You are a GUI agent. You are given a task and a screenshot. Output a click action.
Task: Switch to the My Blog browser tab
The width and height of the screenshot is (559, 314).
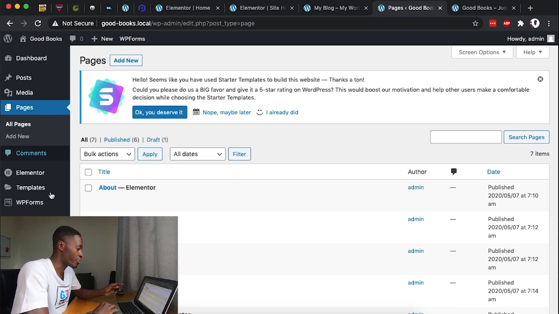[x=336, y=8]
